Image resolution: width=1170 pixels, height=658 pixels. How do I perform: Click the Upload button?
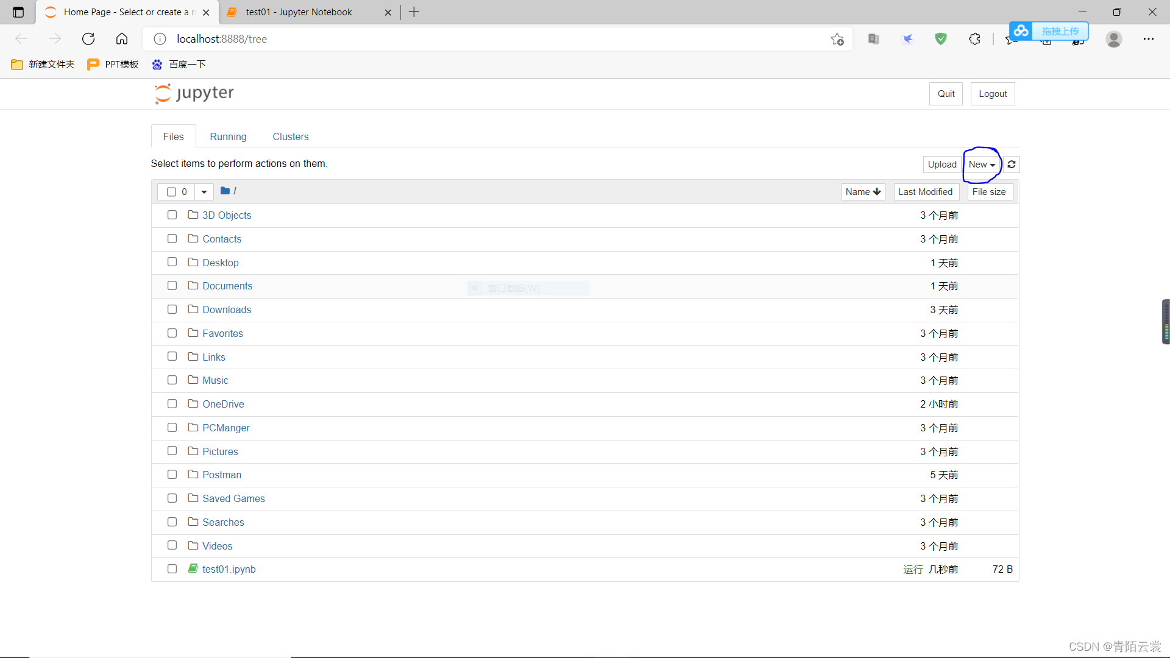(941, 164)
